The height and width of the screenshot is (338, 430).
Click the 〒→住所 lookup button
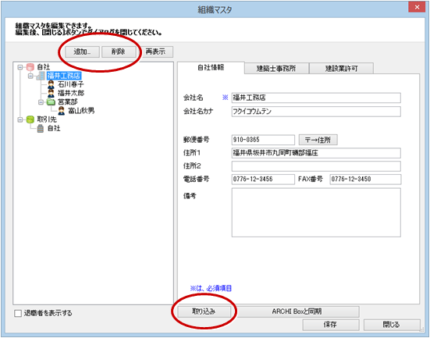pyautogui.click(x=318, y=140)
